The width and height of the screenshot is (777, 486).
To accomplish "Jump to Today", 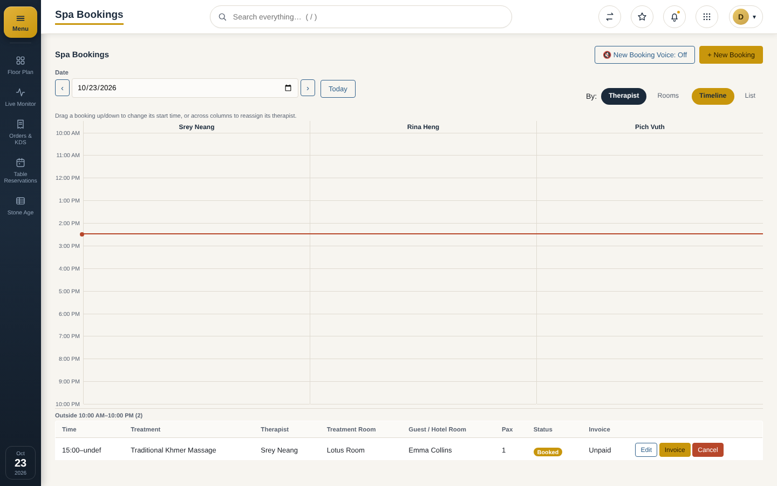I will [338, 89].
